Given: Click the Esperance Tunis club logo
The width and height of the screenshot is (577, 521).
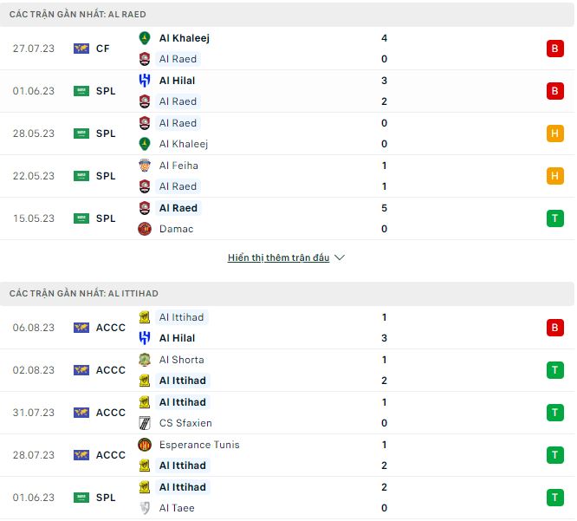Looking at the screenshot, I should coord(145,445).
